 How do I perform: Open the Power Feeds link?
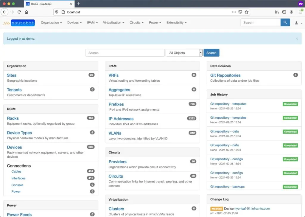pos(19,215)
